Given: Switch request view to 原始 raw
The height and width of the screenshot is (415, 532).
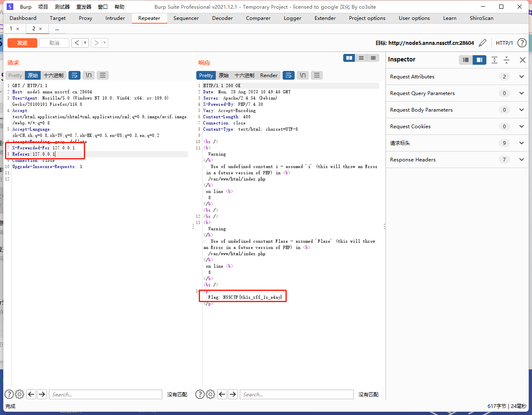Looking at the screenshot, I should coord(33,75).
